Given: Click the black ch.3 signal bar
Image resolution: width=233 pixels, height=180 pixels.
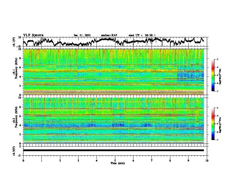Looking at the screenshot, I should pos(114,150).
